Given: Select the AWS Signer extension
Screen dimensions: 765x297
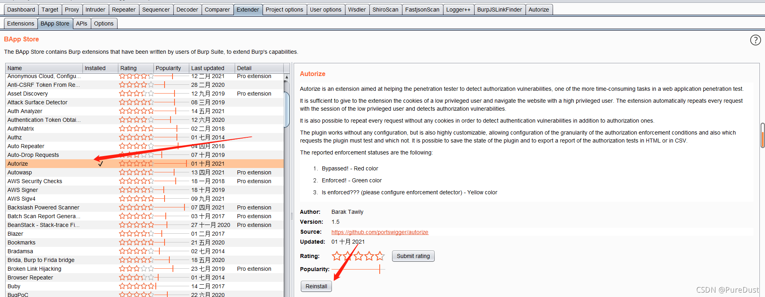Looking at the screenshot, I should click(23, 190).
